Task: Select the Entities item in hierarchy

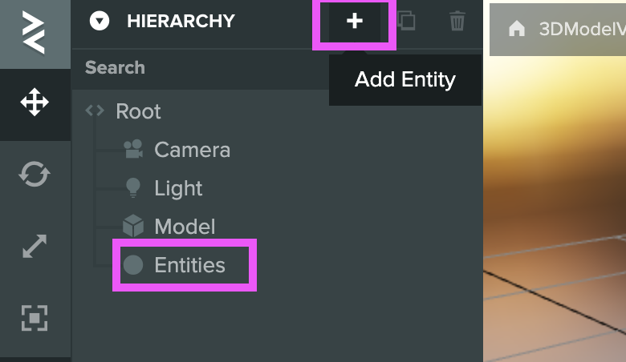Action: tap(189, 265)
